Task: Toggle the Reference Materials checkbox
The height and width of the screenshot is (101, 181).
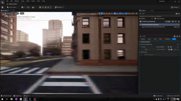Action: [143, 55]
